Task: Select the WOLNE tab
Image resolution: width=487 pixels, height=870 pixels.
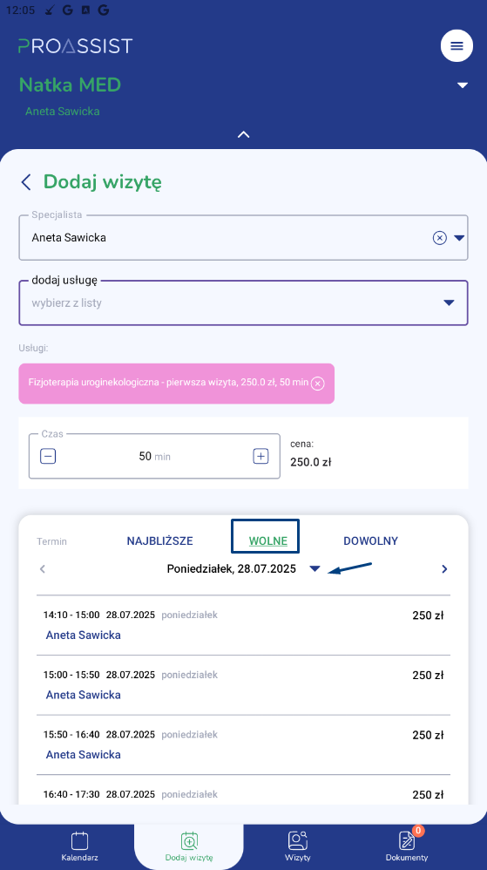Action: tap(268, 541)
